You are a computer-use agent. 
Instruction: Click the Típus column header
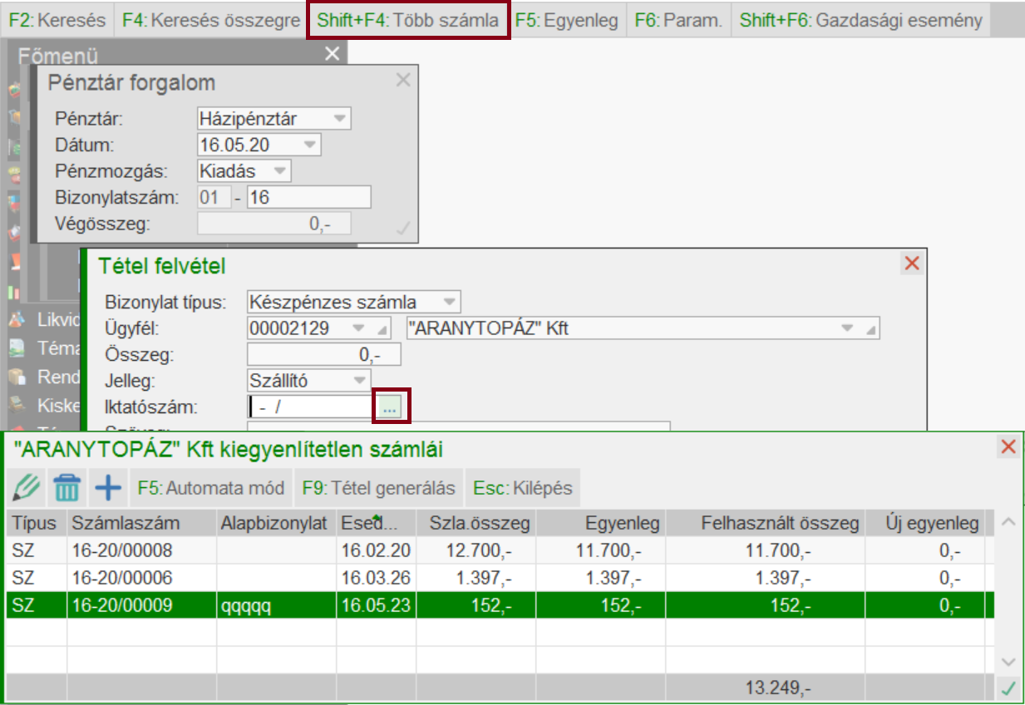point(36,524)
